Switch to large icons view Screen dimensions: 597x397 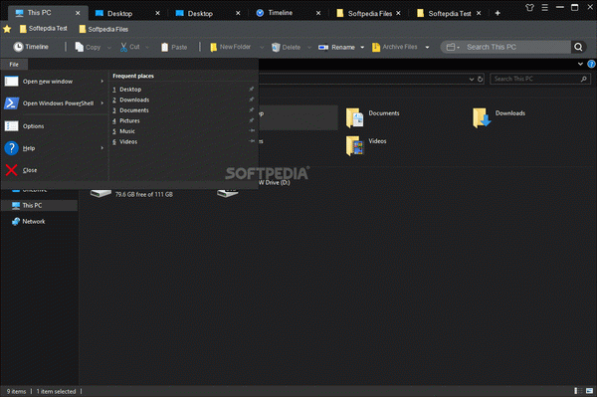pos(589,391)
